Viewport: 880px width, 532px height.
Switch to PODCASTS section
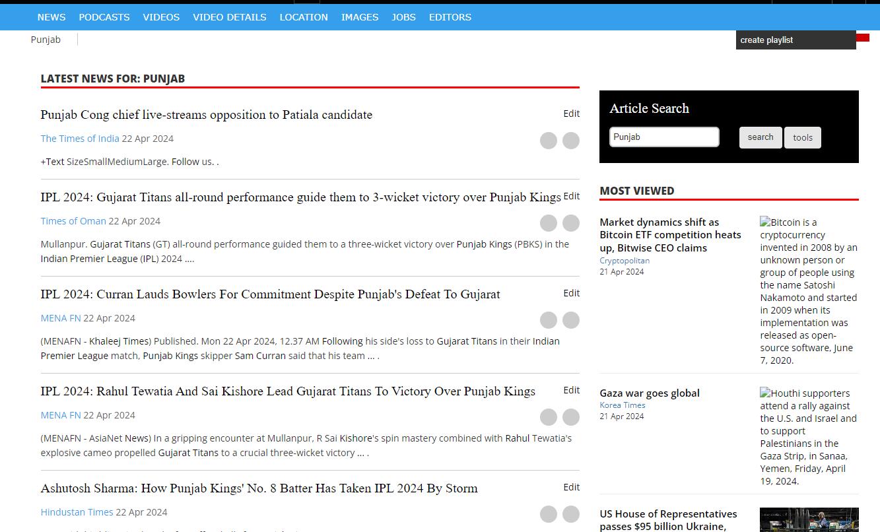click(x=104, y=17)
